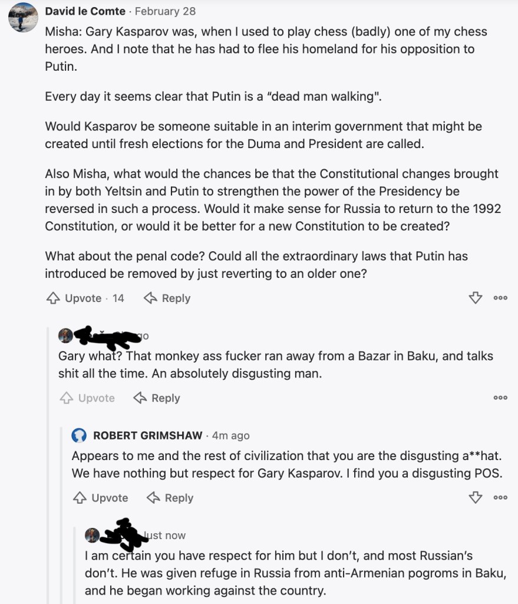This screenshot has height=604, width=518.
Task: Open David le Comte's profile name
Action: point(86,11)
